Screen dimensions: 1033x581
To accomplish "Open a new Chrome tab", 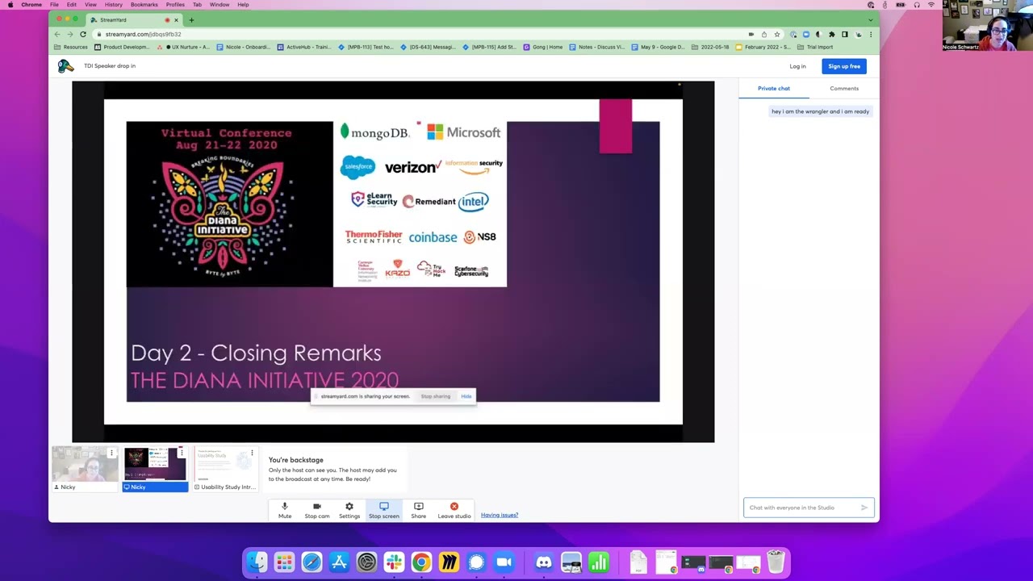I will 191,19.
